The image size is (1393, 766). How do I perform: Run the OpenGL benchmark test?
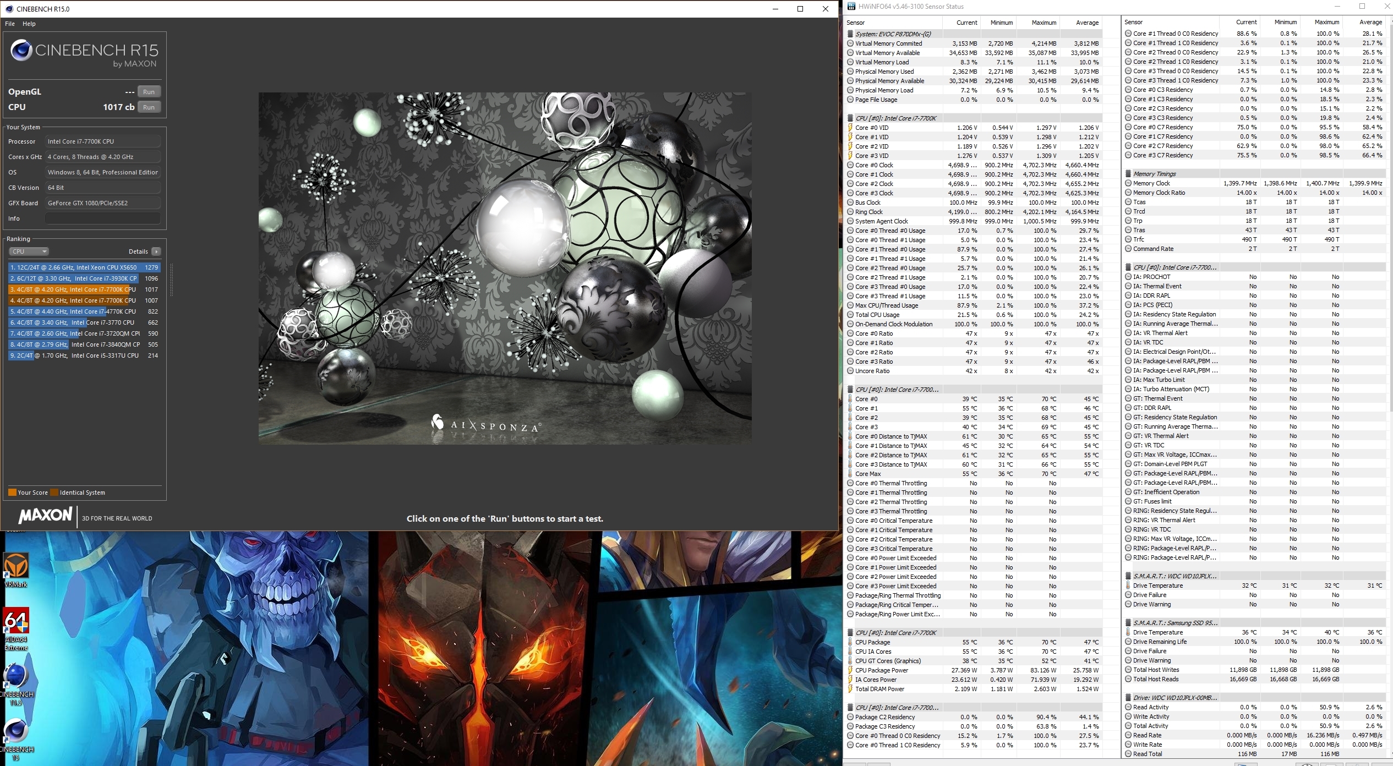coord(149,92)
